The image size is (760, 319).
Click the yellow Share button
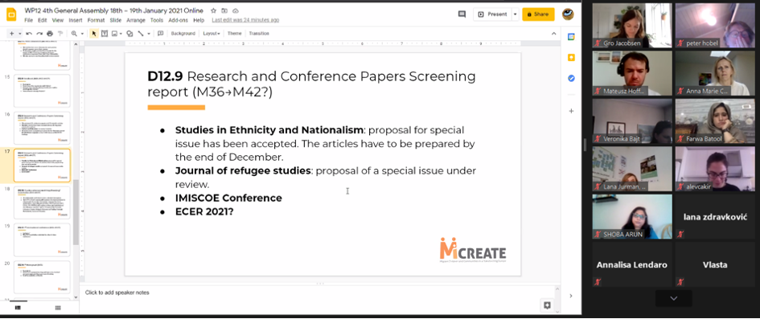coord(538,14)
